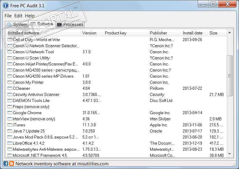
Task: Click the Disc Soft Ltd publisher cell
Action: click(161, 100)
